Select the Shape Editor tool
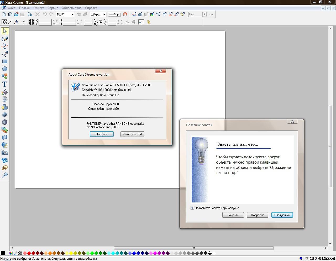This screenshot has width=336, height=261. 5,46
